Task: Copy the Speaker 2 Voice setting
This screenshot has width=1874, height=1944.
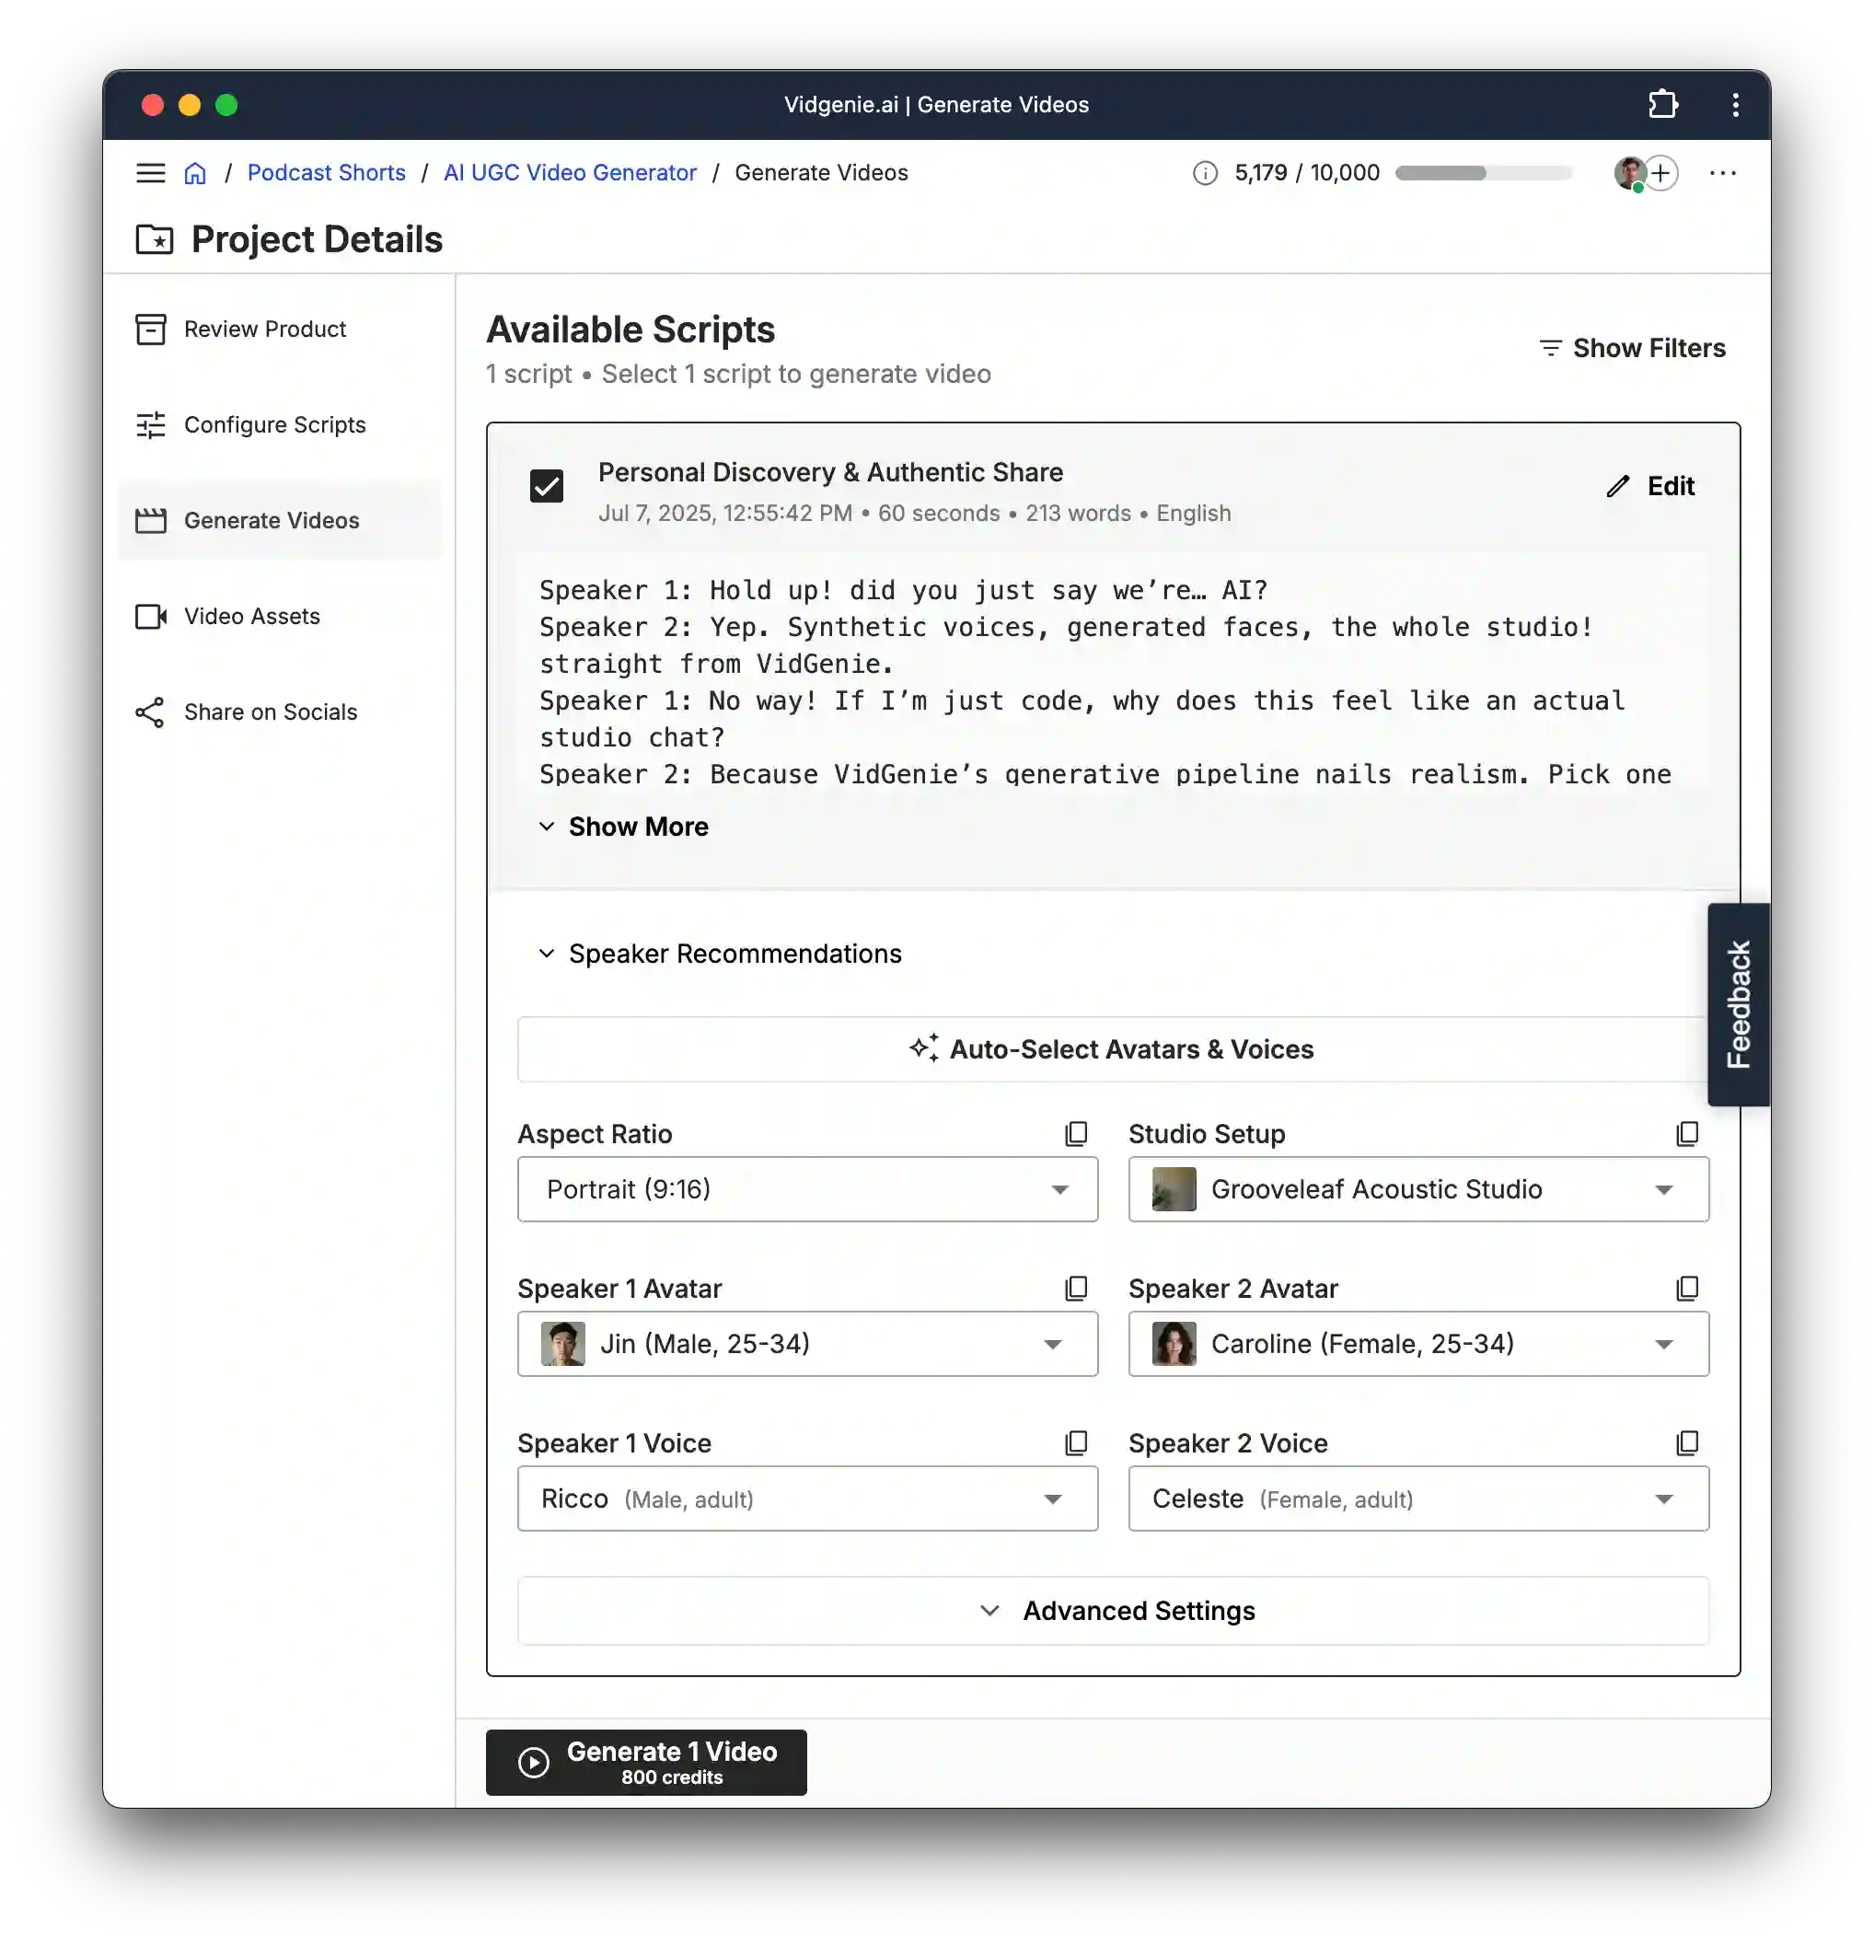Action: pos(1687,1442)
